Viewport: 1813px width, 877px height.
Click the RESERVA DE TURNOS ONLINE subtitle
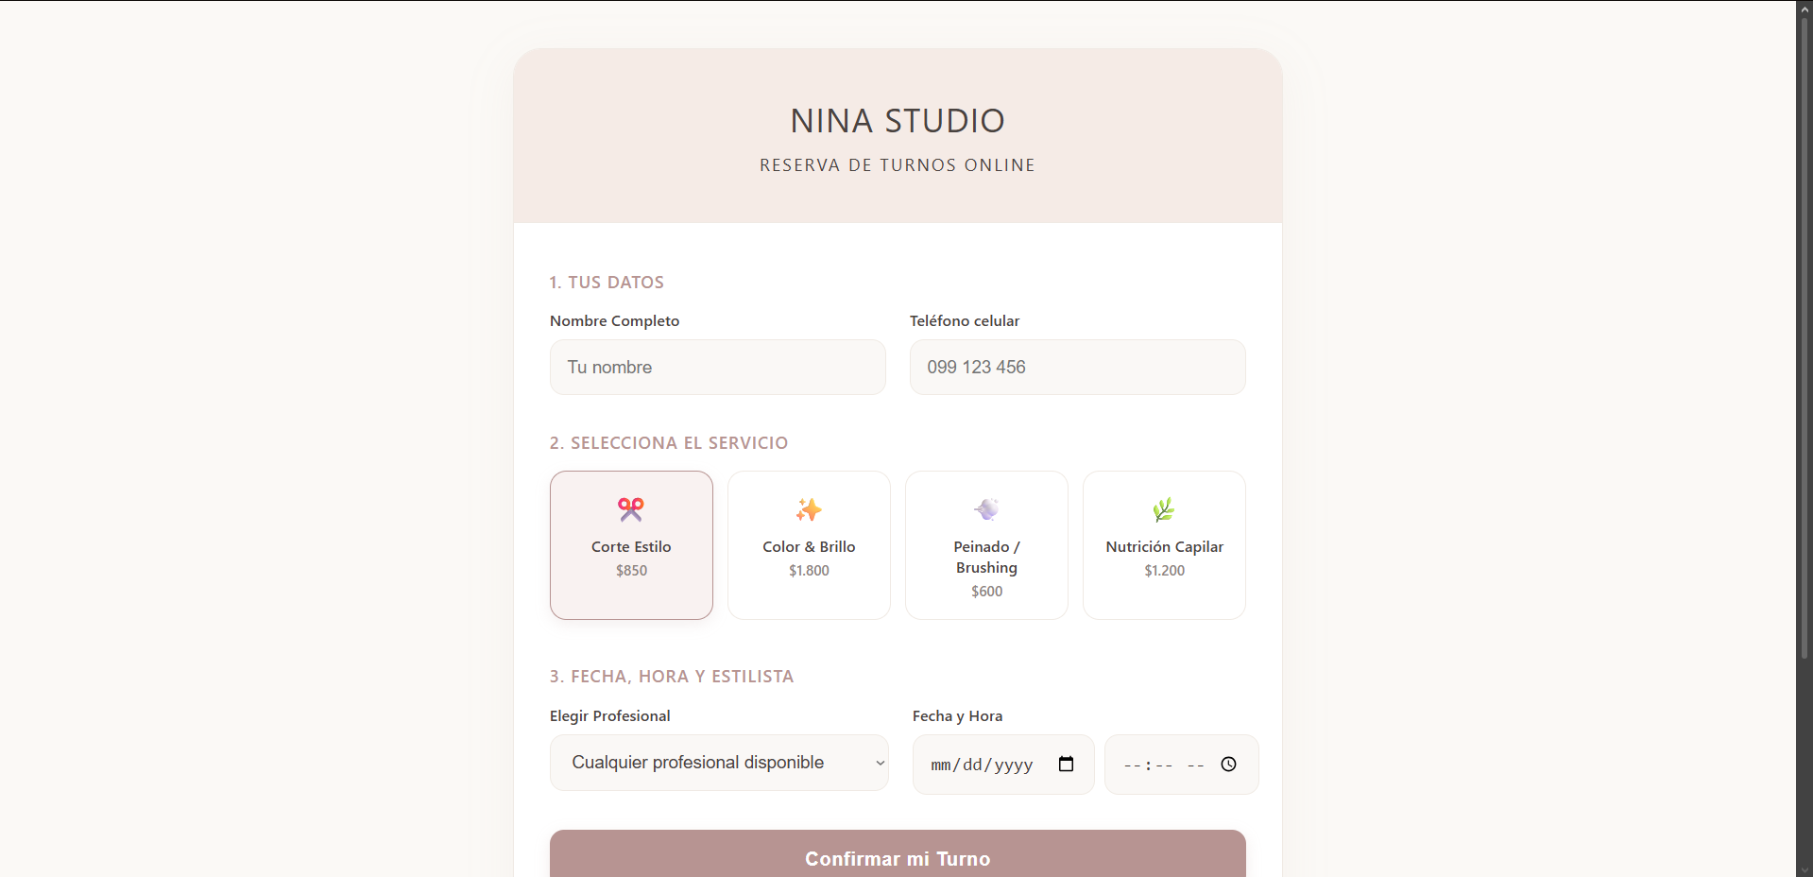pyautogui.click(x=898, y=165)
